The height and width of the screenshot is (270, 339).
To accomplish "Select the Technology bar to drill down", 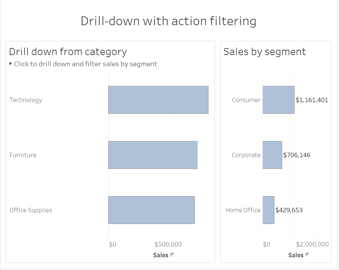I will [158, 100].
